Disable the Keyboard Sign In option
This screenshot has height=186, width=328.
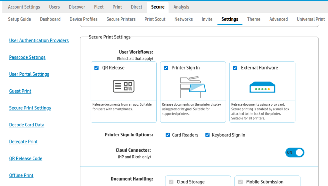point(208,135)
